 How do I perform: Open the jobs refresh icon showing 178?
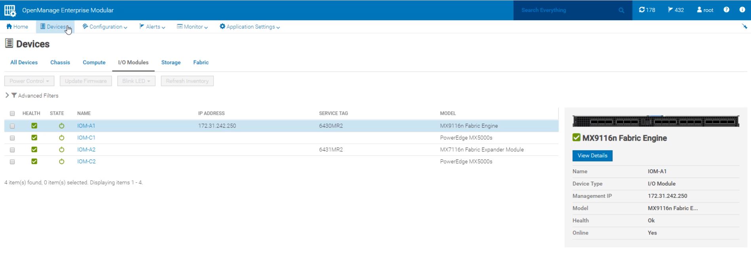(646, 10)
